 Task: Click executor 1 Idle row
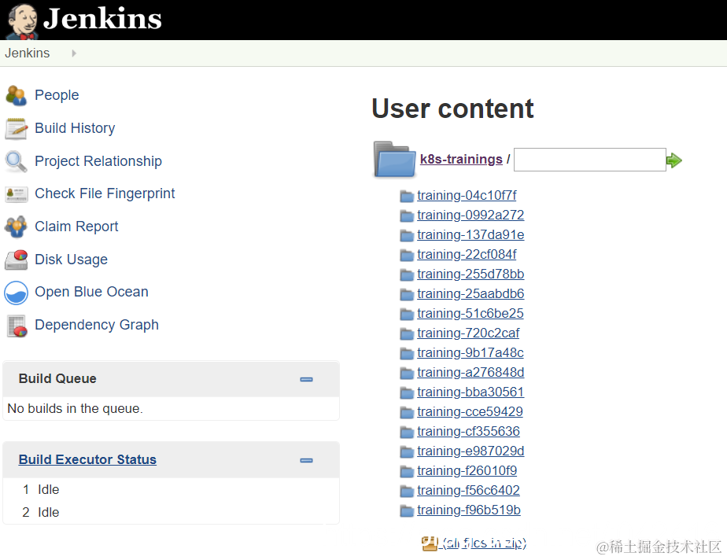click(x=171, y=489)
